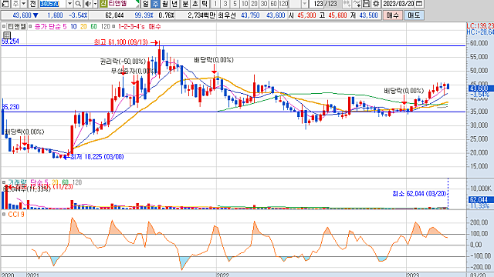
Task: Switch to yearly 년 chart period
Action: click(x=174, y=4)
